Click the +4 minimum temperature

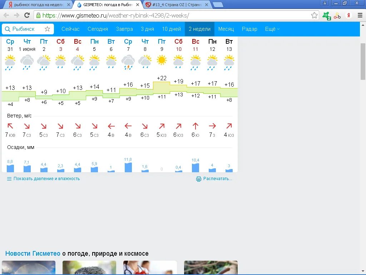(x=10, y=104)
